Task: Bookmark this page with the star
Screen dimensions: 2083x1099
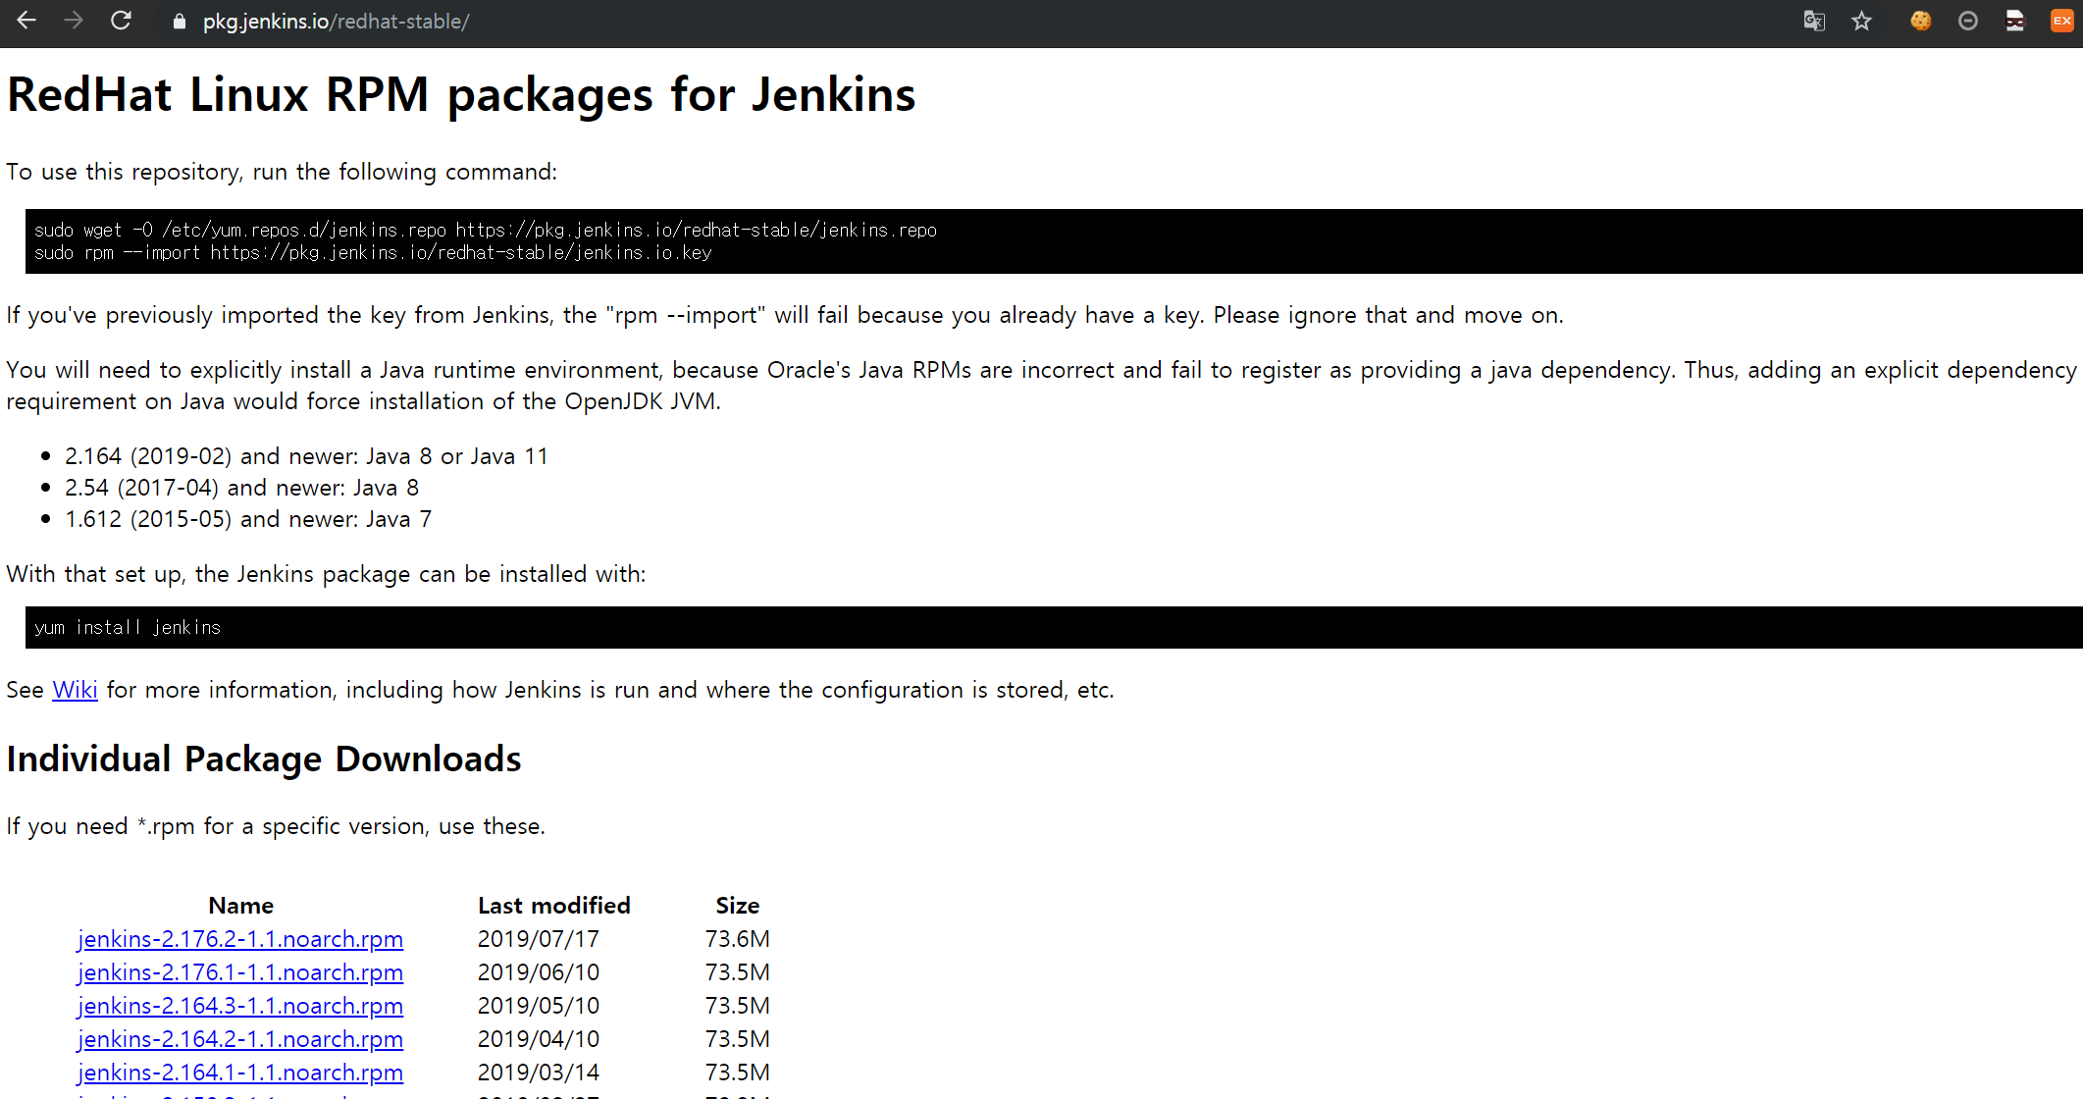Action: tap(1862, 21)
